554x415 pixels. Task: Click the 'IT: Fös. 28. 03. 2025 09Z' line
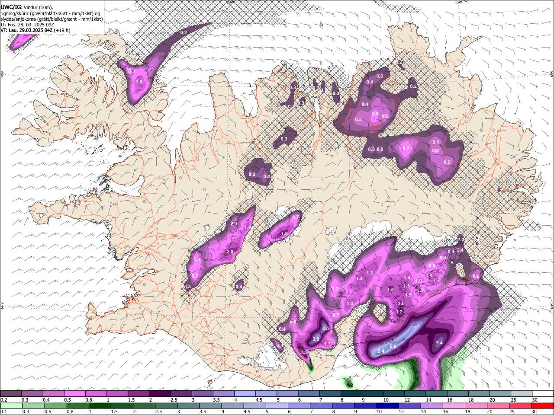pyautogui.click(x=27, y=25)
